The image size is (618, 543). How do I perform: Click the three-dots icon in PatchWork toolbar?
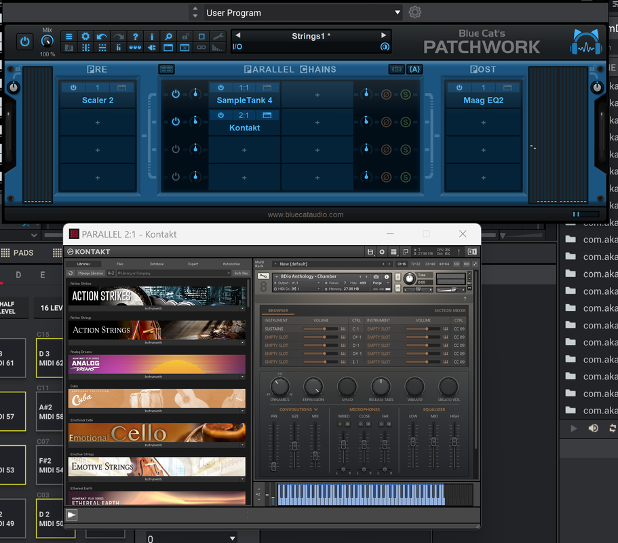click(135, 48)
